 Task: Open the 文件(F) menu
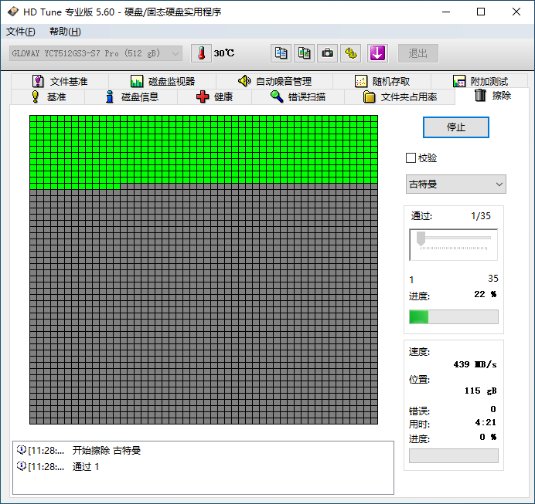tap(20, 32)
